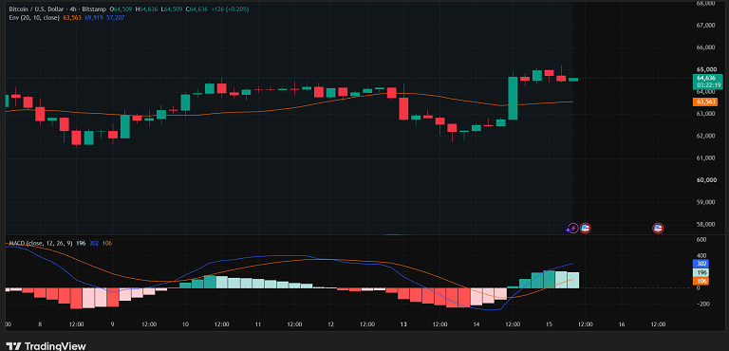
Task: Click the 67,000 price axis label
Action: [706, 26]
